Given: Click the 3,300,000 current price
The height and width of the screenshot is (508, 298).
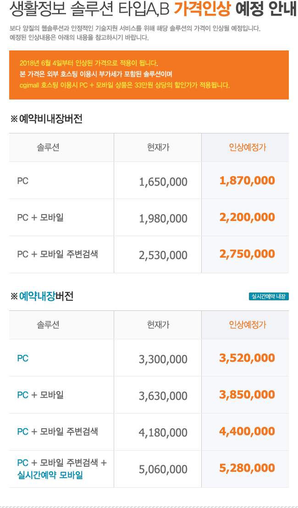Looking at the screenshot, I should click(x=163, y=359).
